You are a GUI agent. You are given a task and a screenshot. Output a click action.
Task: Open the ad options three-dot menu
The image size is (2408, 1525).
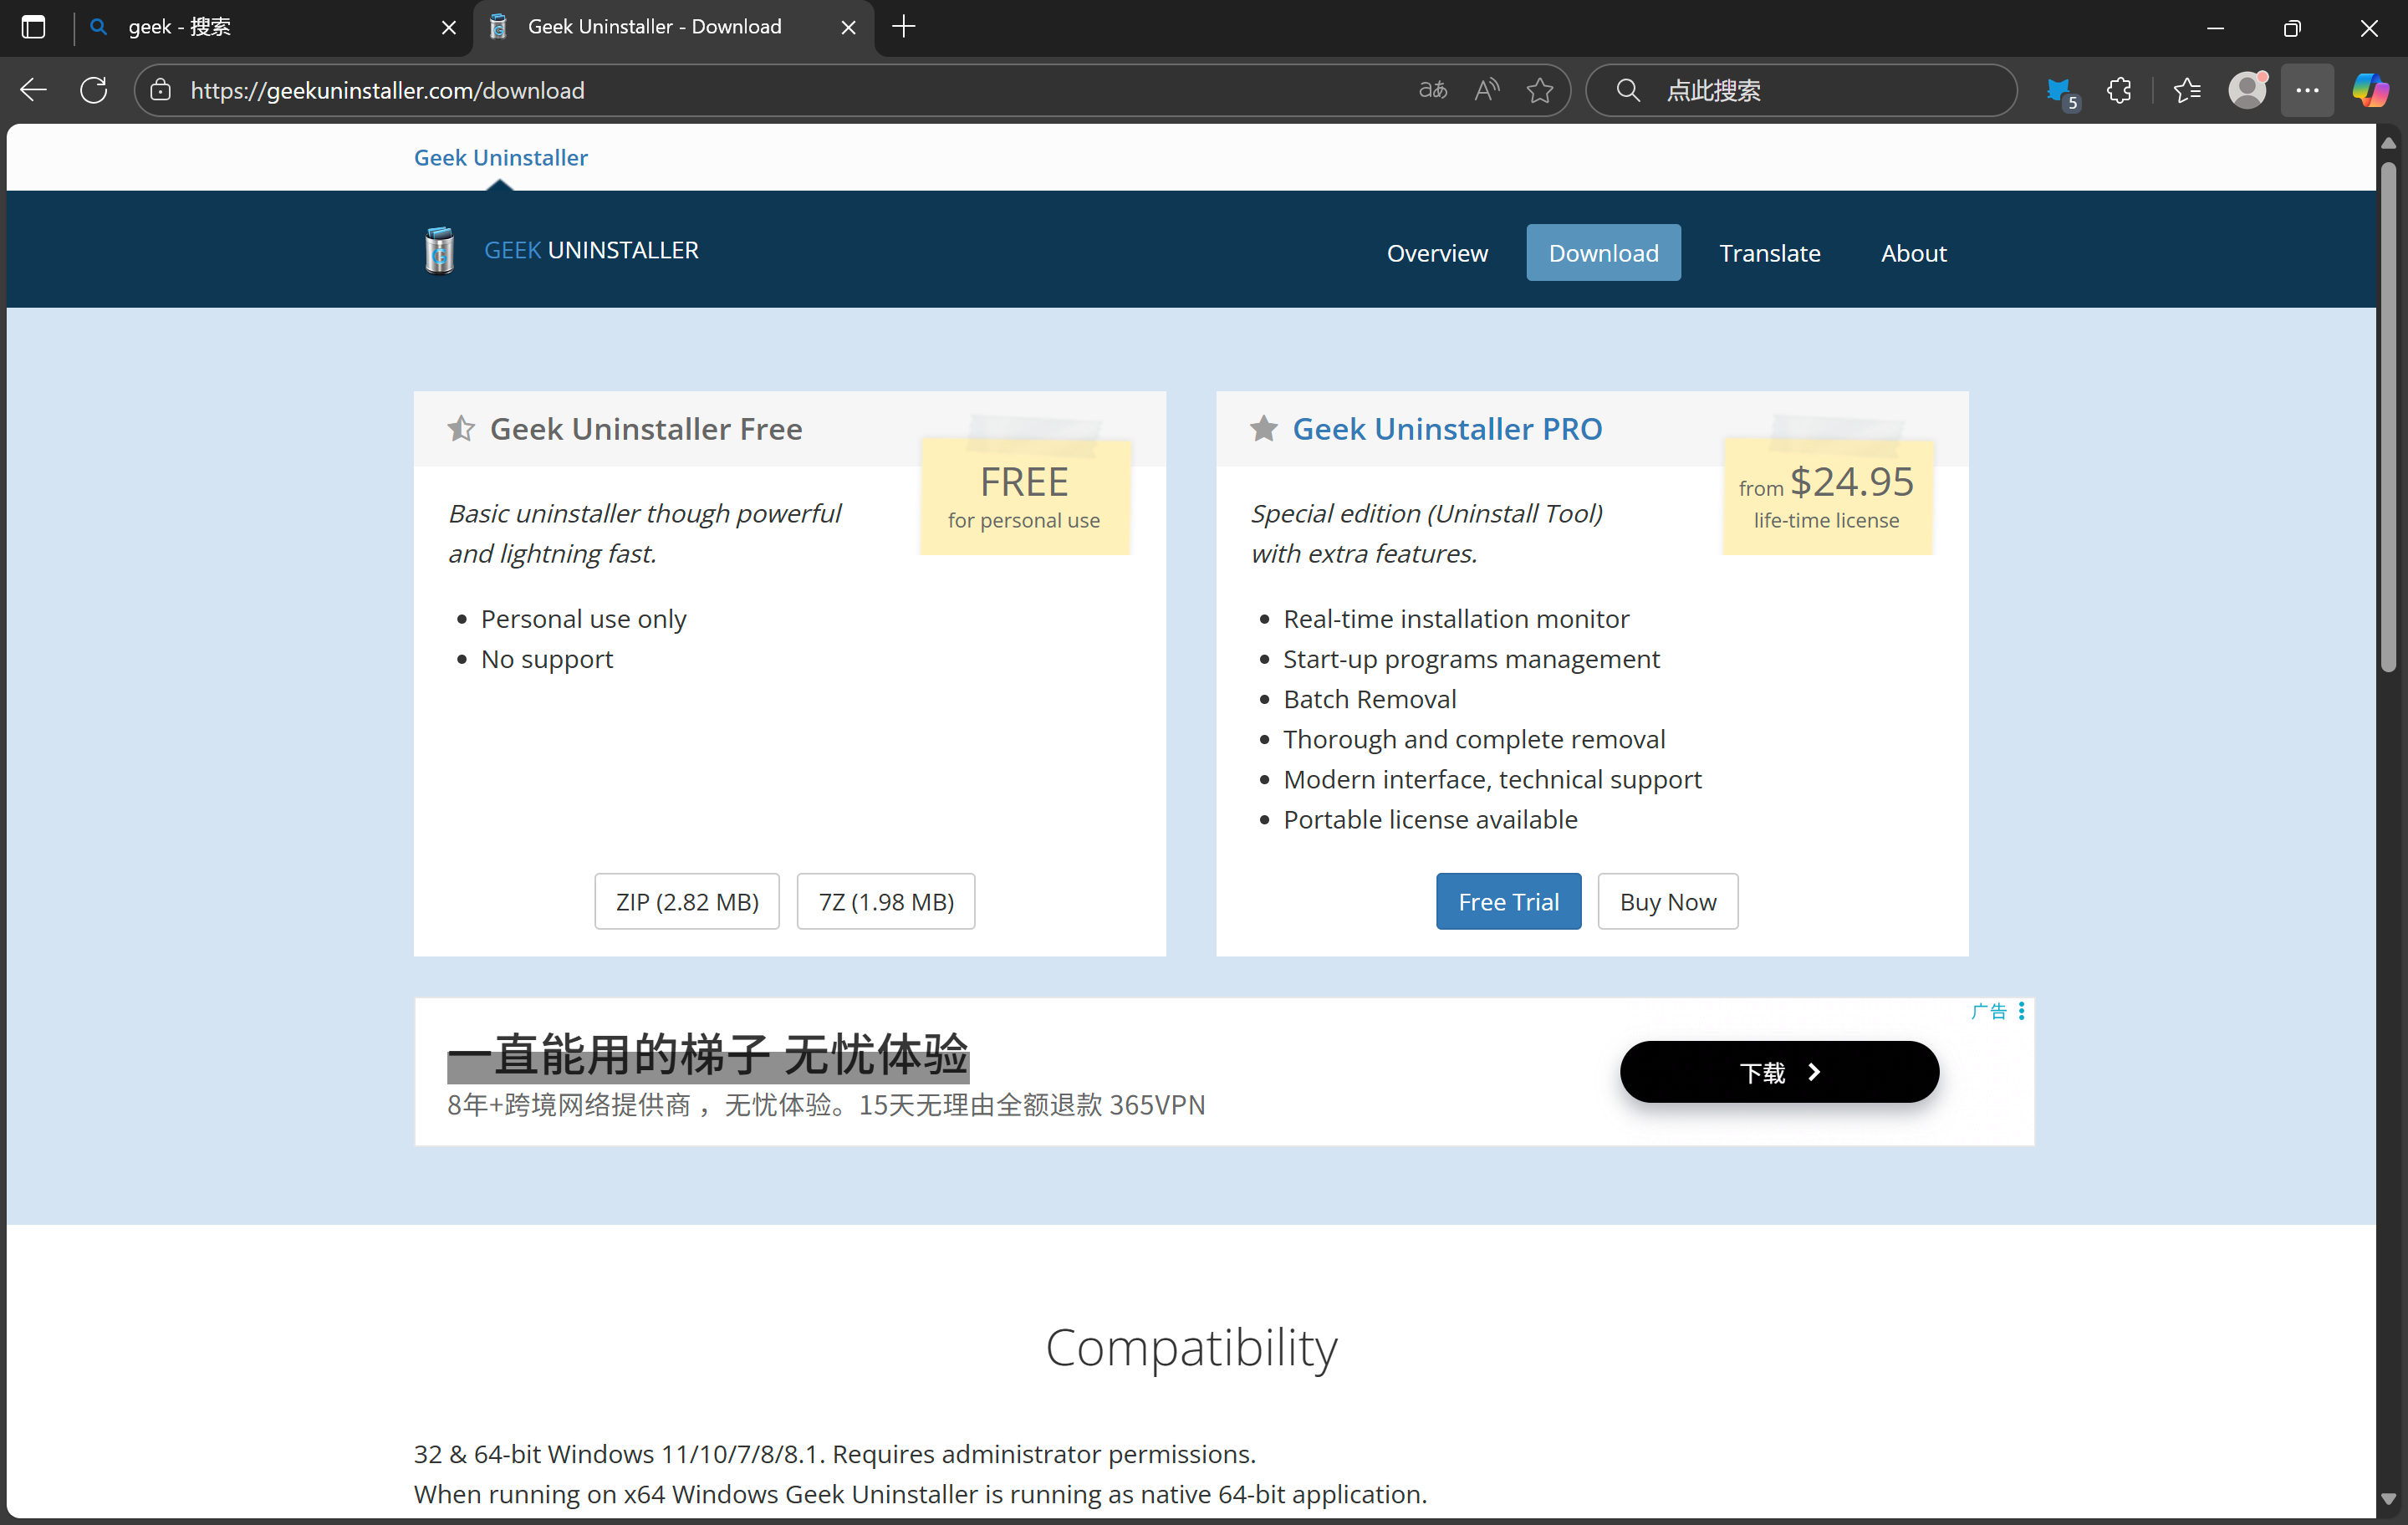2021,1011
